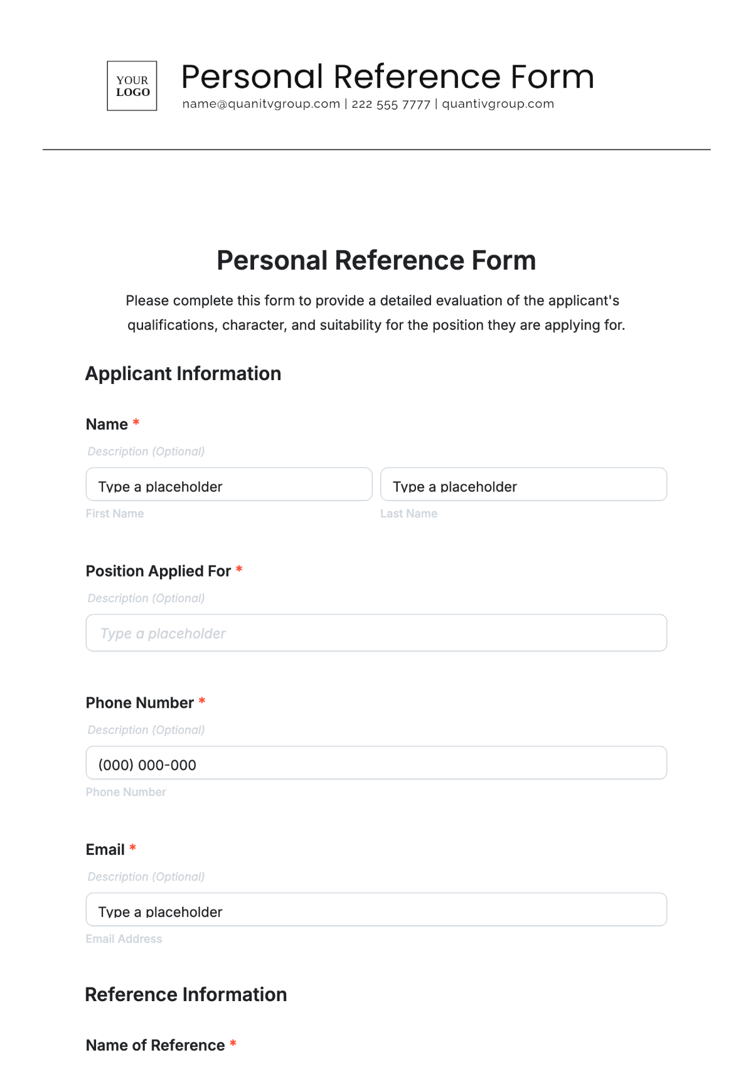Viewport: 753px width, 1067px height.
Task: Click the intro paragraph starting 'Please complete'
Action: (x=376, y=312)
